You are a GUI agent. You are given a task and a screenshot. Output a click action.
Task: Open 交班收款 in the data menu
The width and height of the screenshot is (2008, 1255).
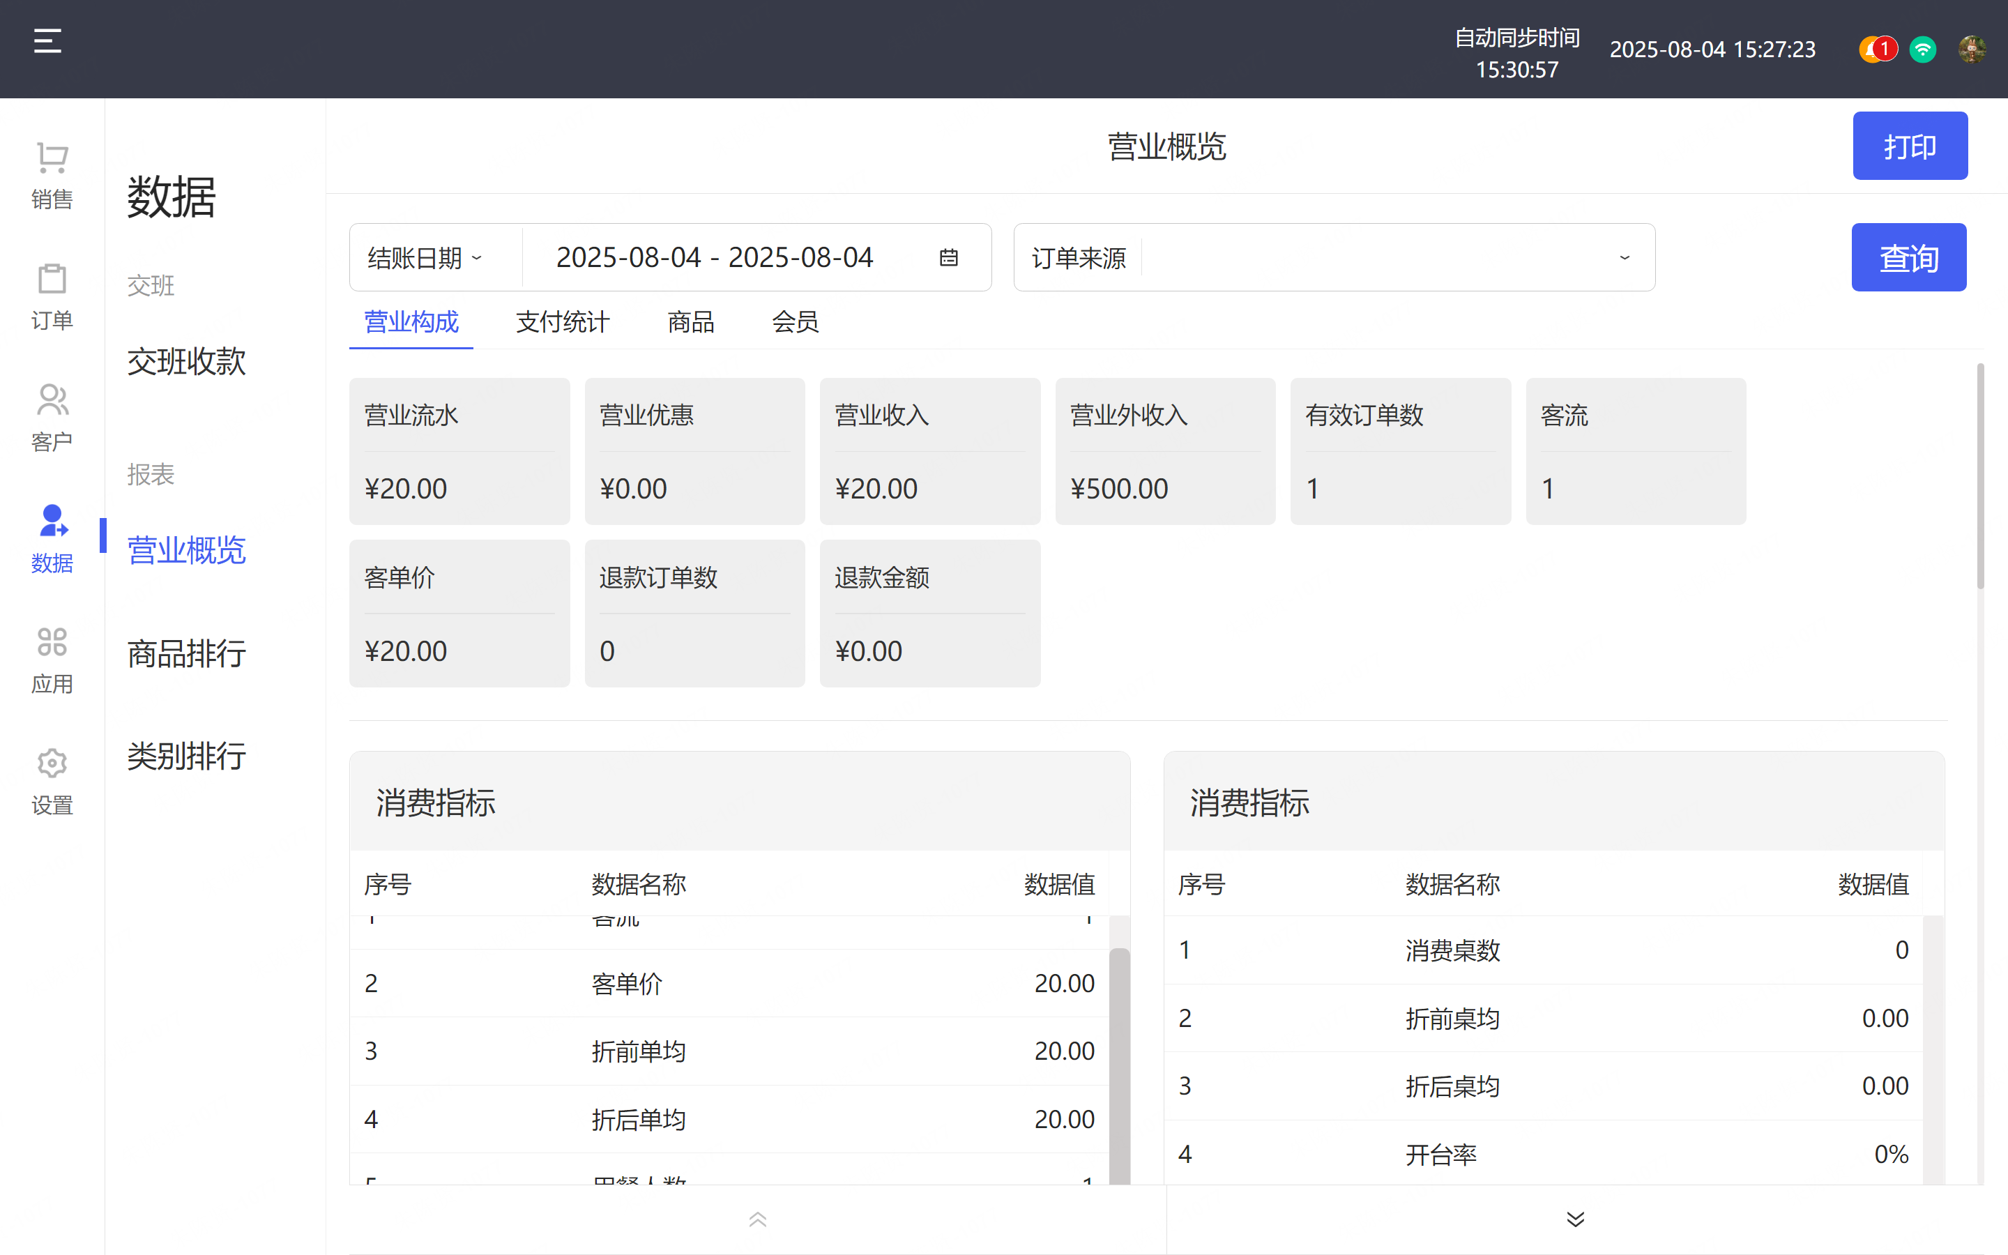[187, 361]
